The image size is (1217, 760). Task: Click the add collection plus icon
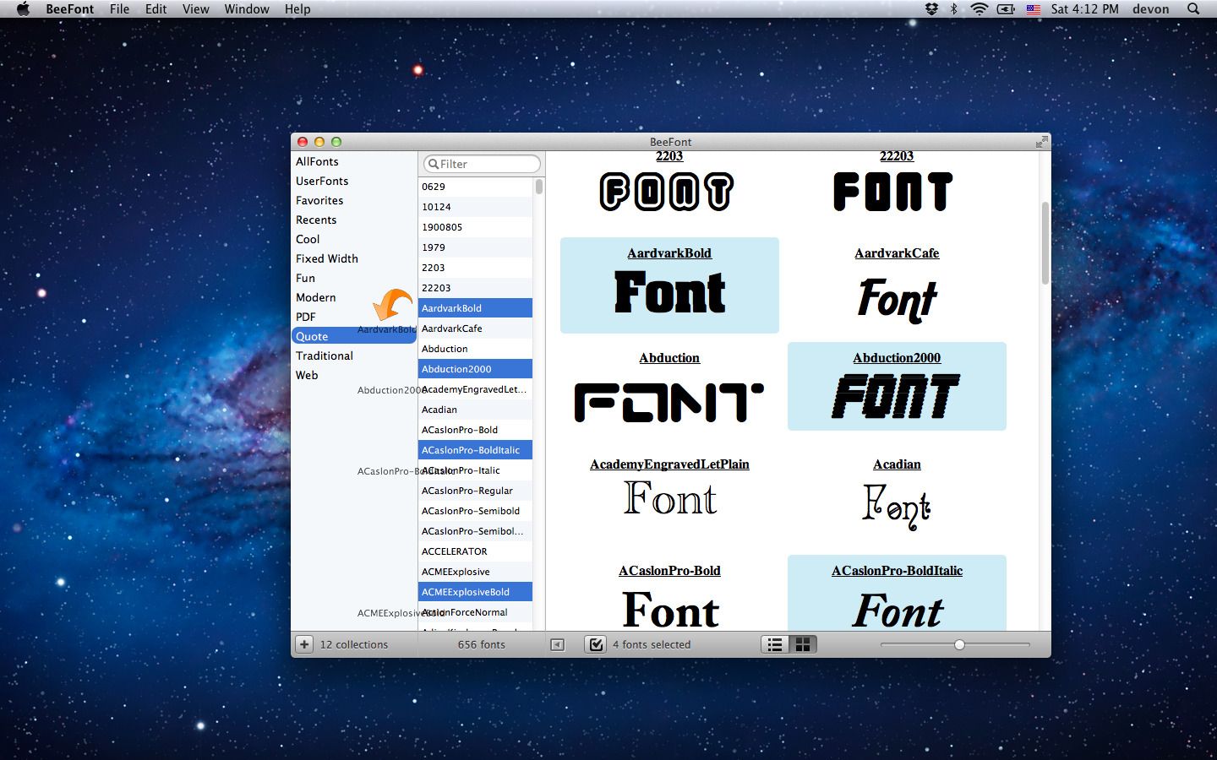coord(303,644)
